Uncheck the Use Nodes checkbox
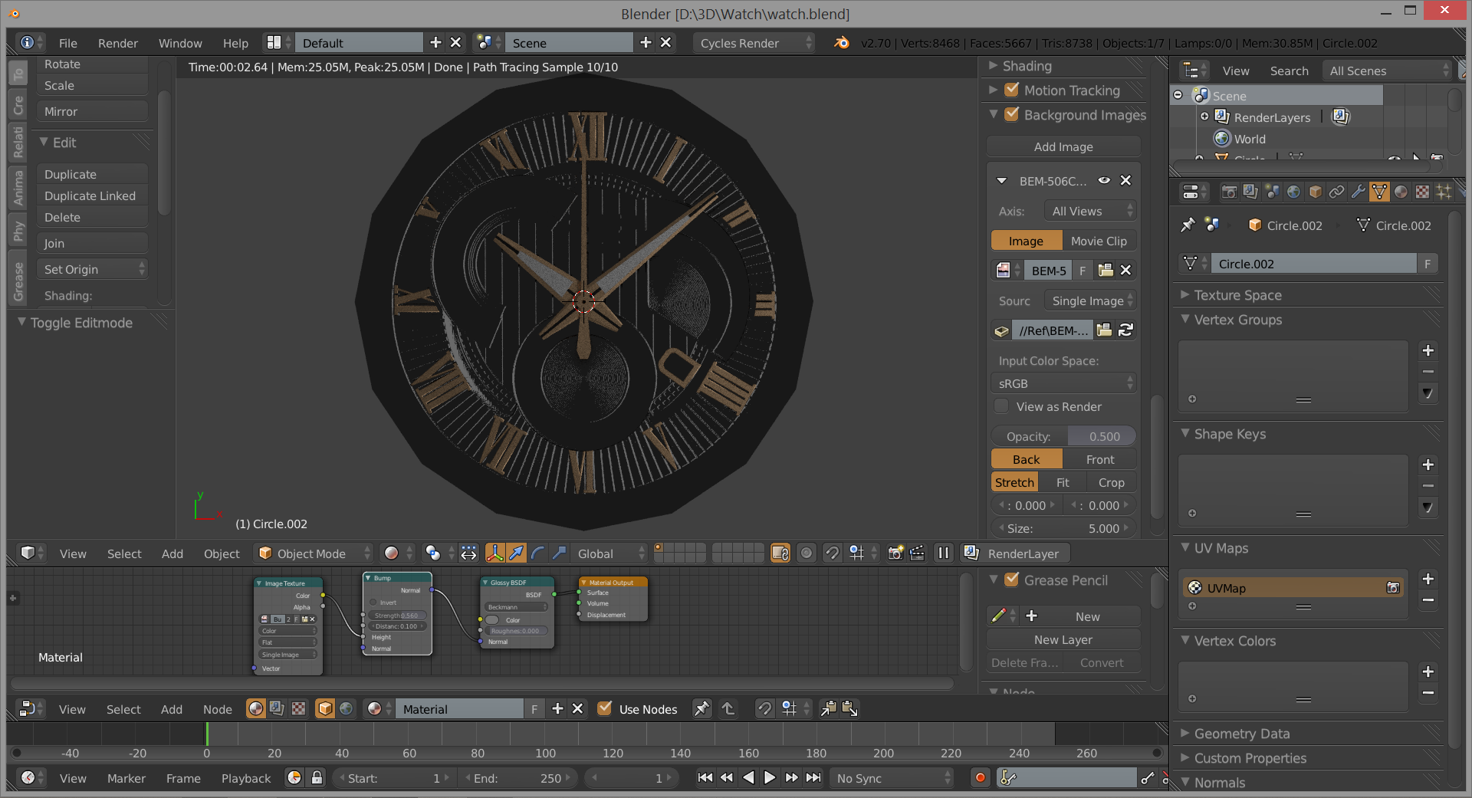This screenshot has height=798, width=1472. (x=605, y=709)
